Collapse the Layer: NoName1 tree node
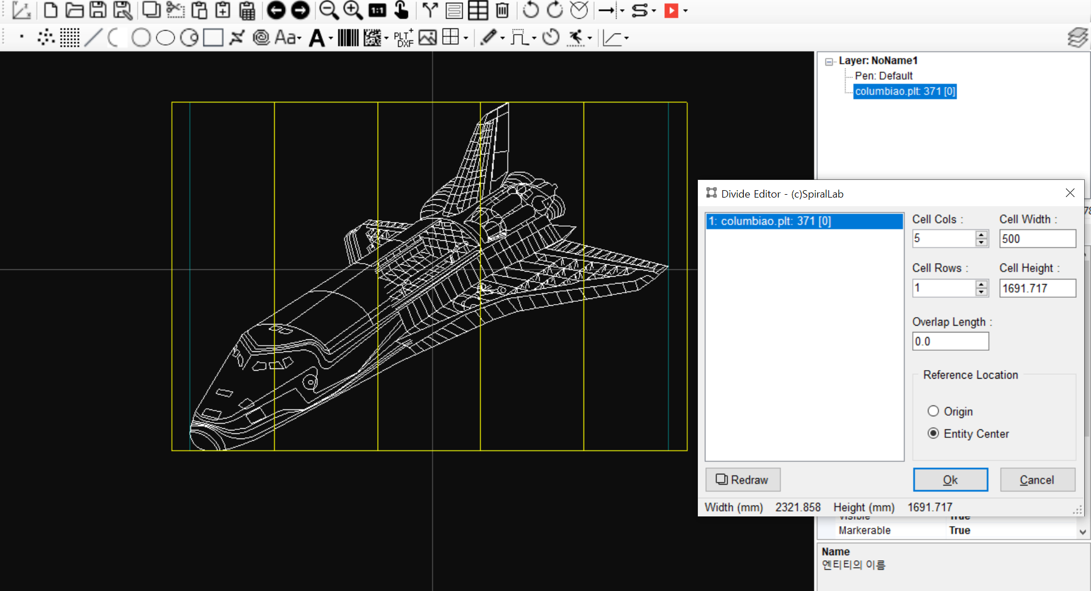The image size is (1091, 591). (830, 61)
